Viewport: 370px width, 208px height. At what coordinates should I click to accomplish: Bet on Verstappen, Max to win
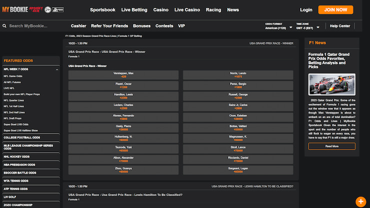coord(123,75)
